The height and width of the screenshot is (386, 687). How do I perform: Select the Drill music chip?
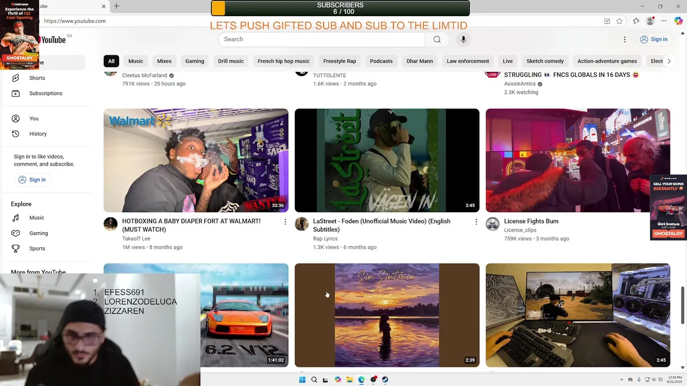(x=231, y=61)
